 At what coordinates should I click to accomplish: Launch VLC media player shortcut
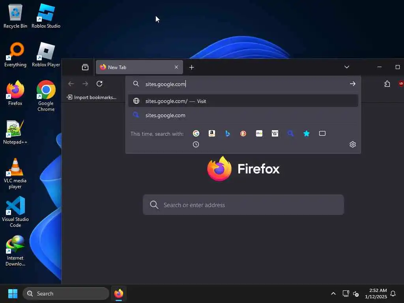(x=15, y=174)
